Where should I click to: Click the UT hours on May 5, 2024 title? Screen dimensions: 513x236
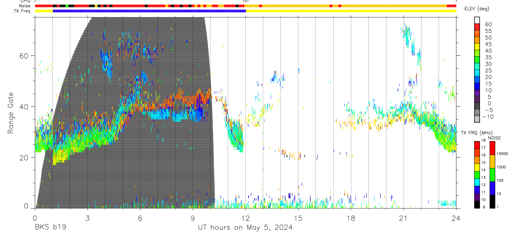pyautogui.click(x=245, y=227)
